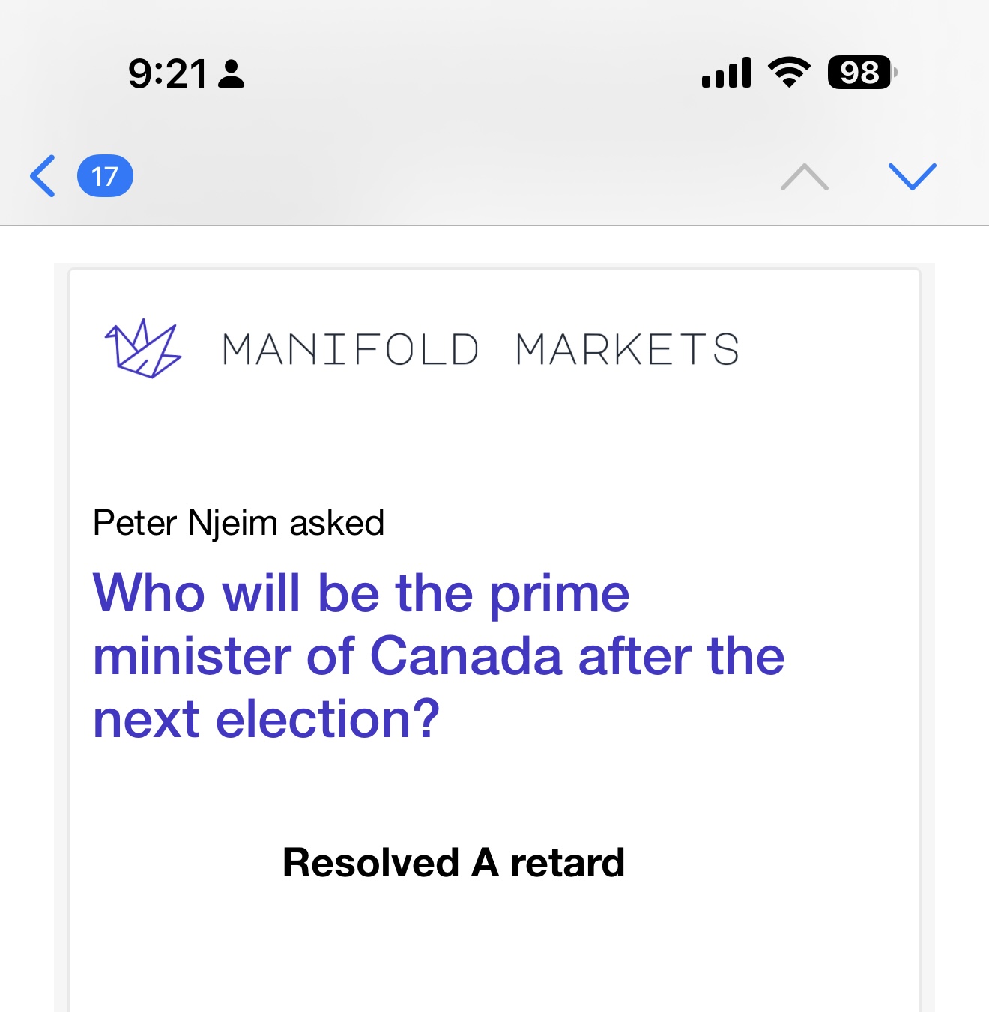The height and width of the screenshot is (1012, 989).
Task: Tap the cellular signal bars icon
Action: [x=726, y=73]
